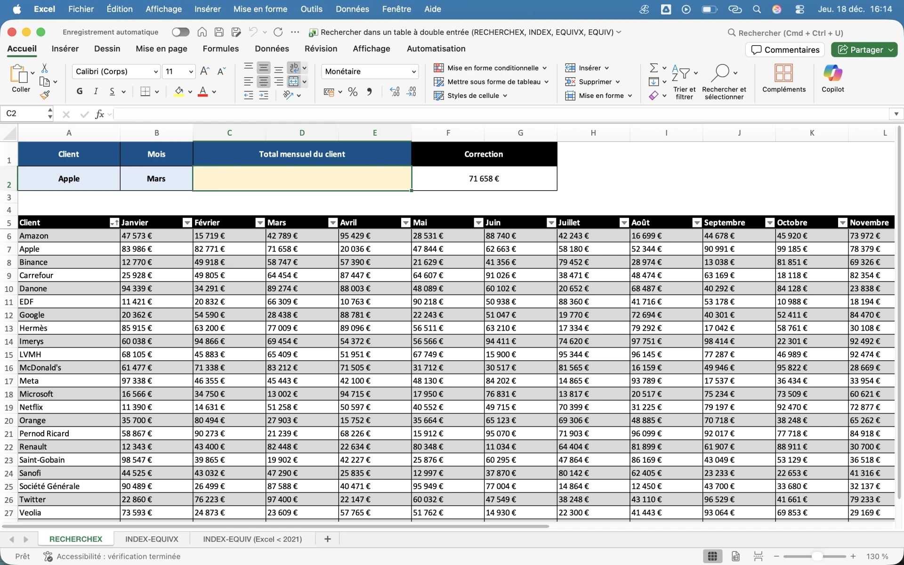This screenshot has width=904, height=565.
Task: Click the thousands separator style icon
Action: [369, 92]
